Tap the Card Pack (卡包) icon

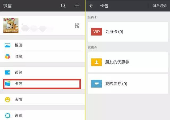(x=7, y=84)
